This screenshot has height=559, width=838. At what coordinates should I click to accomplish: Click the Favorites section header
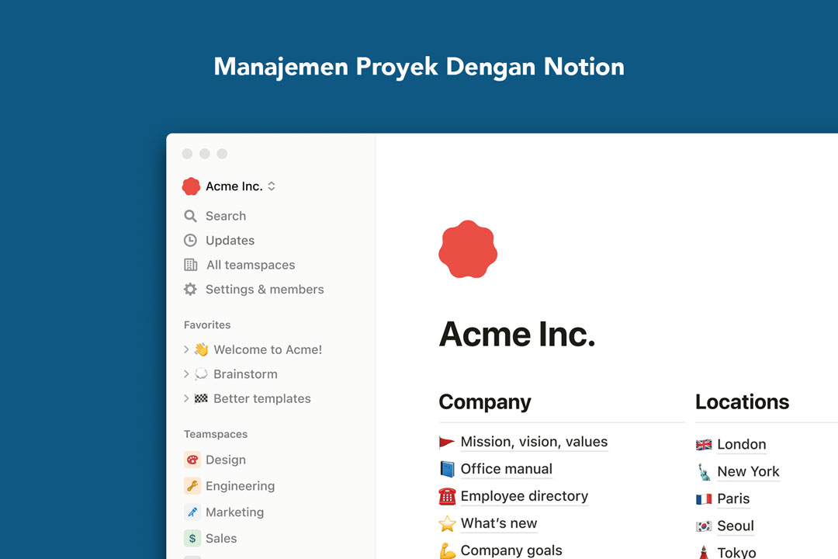click(207, 325)
